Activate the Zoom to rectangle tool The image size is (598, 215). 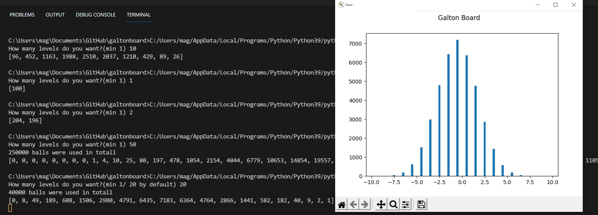[393, 205]
